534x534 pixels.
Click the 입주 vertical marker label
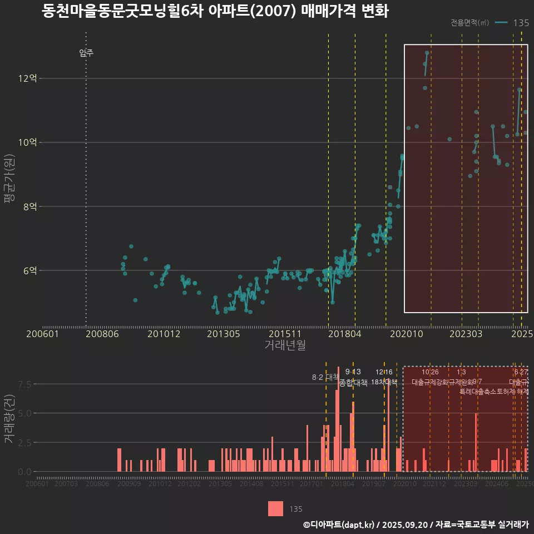coord(86,53)
